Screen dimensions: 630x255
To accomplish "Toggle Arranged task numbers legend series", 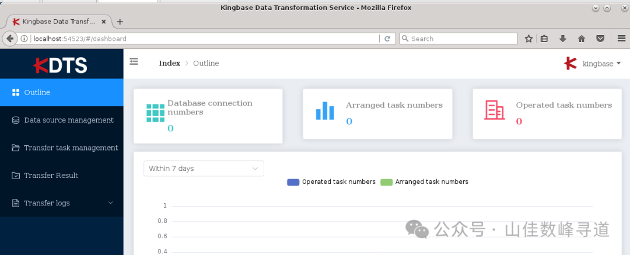I will coord(424,181).
